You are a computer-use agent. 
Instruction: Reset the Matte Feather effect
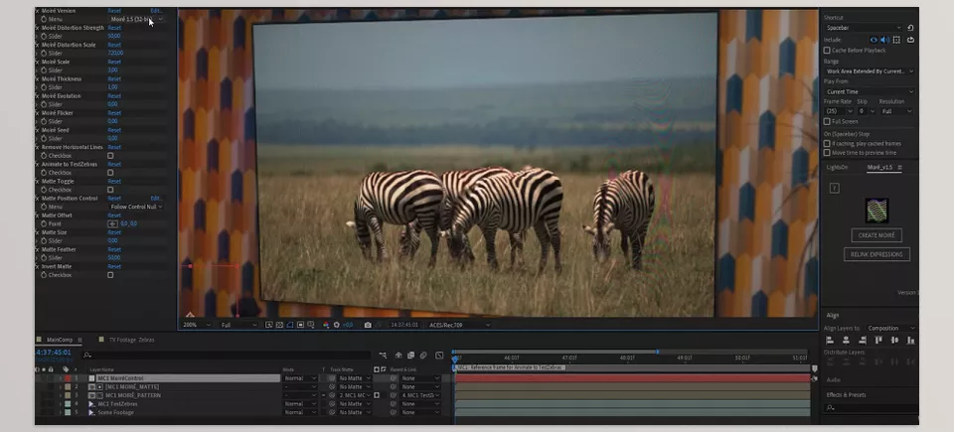(114, 249)
